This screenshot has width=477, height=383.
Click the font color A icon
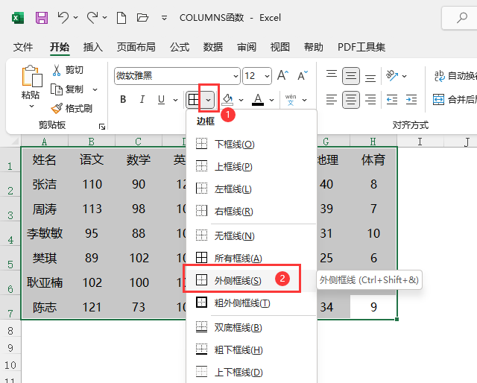258,99
